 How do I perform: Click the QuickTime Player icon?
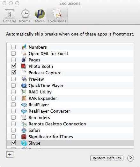tap(24, 85)
